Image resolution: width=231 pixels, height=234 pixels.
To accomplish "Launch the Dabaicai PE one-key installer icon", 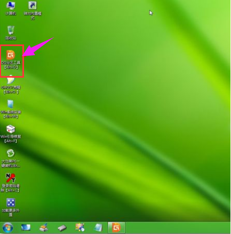I will 11,158.
